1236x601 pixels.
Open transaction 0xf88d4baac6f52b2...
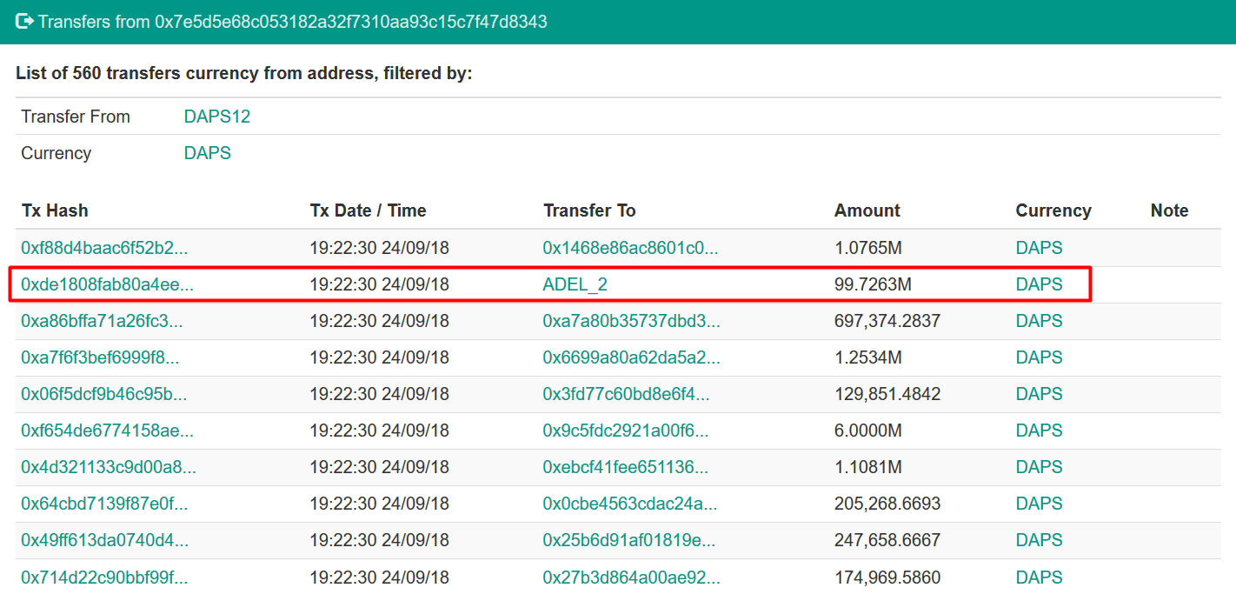pos(104,248)
